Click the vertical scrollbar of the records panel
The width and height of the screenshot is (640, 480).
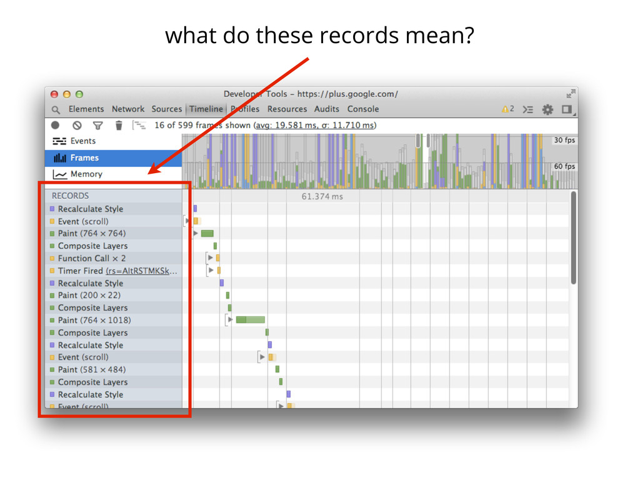pos(573,237)
